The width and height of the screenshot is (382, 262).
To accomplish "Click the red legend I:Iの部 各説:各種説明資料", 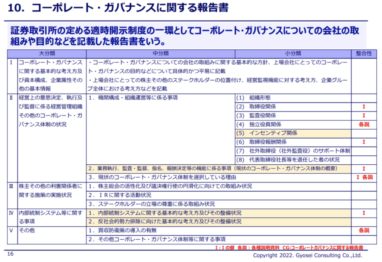I will click(x=289, y=247).
